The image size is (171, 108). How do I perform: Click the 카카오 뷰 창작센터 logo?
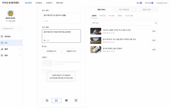click(10, 3)
